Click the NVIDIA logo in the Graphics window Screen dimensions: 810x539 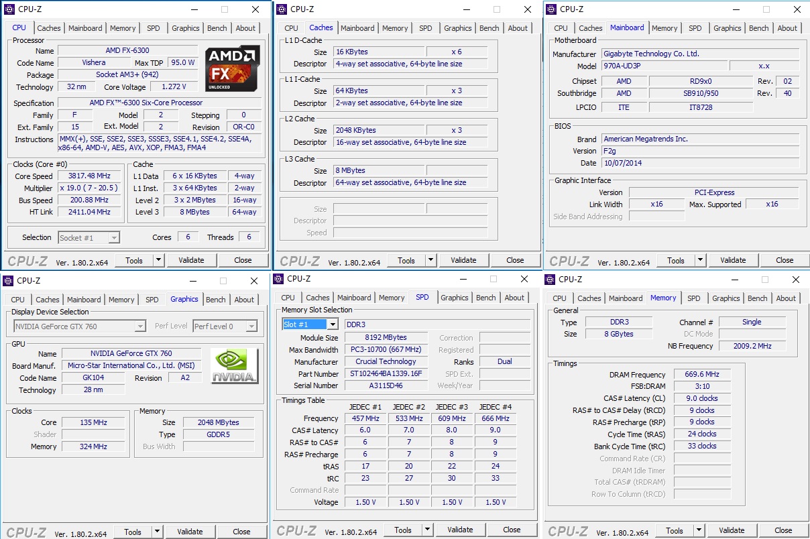pos(235,366)
